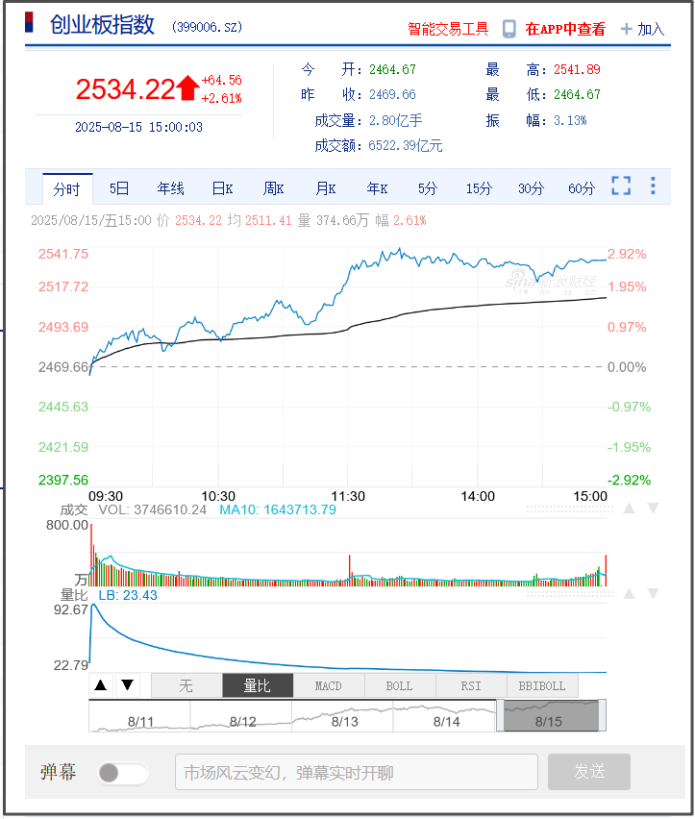Click the 8/15 highlighted date range selector

(548, 716)
